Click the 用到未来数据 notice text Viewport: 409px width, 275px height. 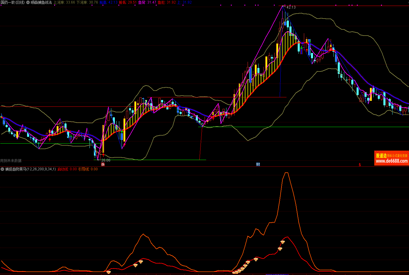coord(11,161)
